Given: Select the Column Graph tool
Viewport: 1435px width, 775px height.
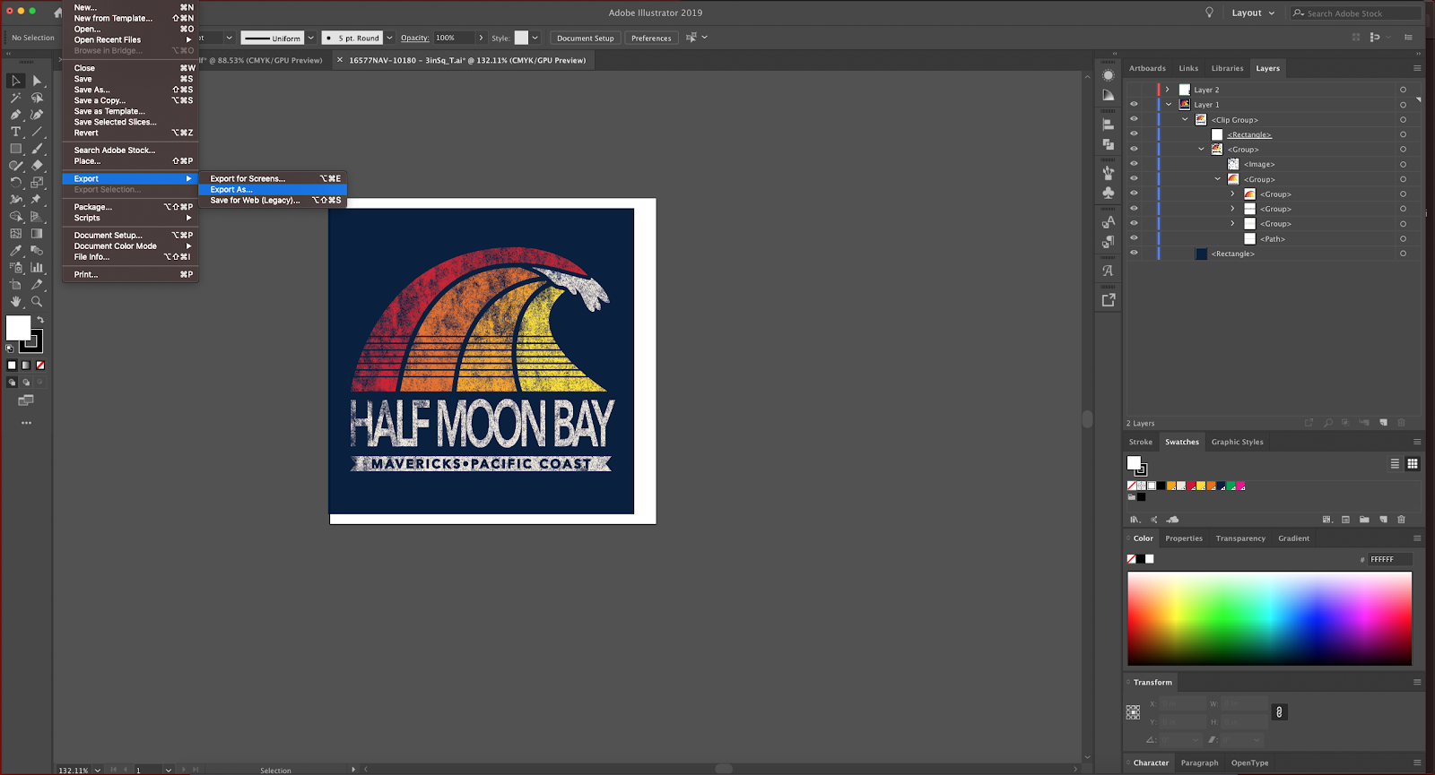Looking at the screenshot, I should 37,268.
